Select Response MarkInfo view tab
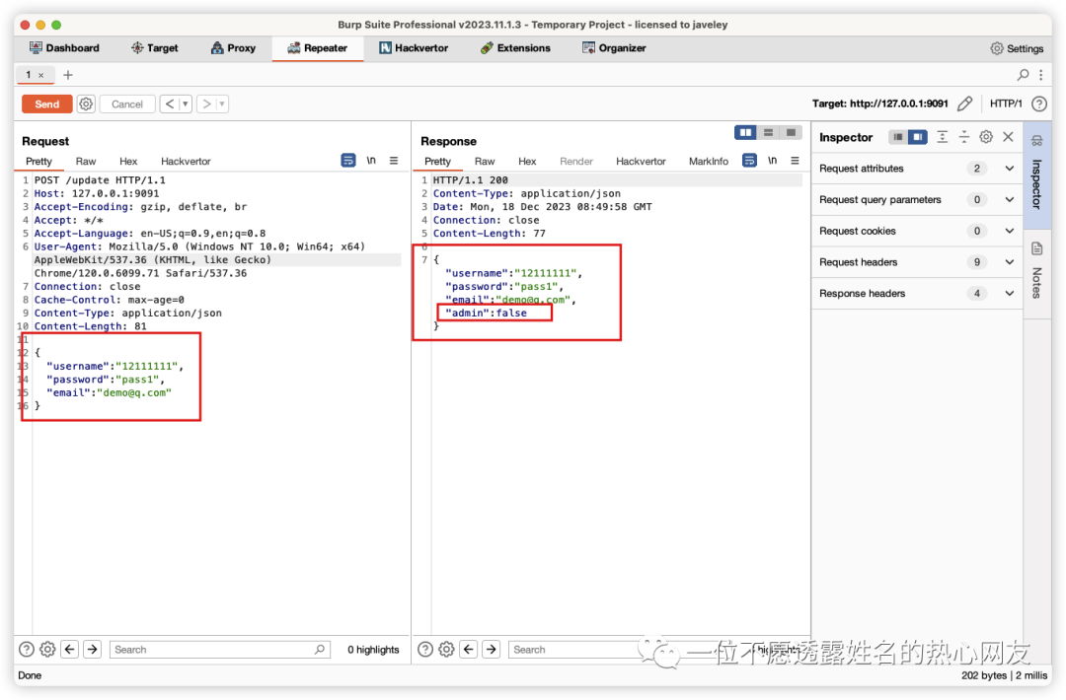The width and height of the screenshot is (1066, 700). tap(709, 161)
